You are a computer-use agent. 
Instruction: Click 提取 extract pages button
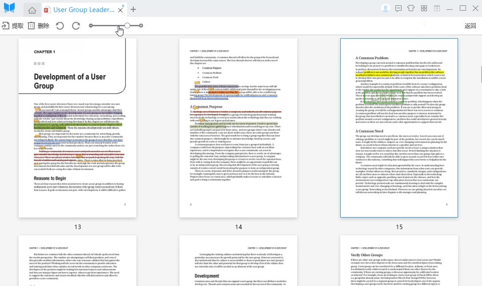tap(13, 26)
